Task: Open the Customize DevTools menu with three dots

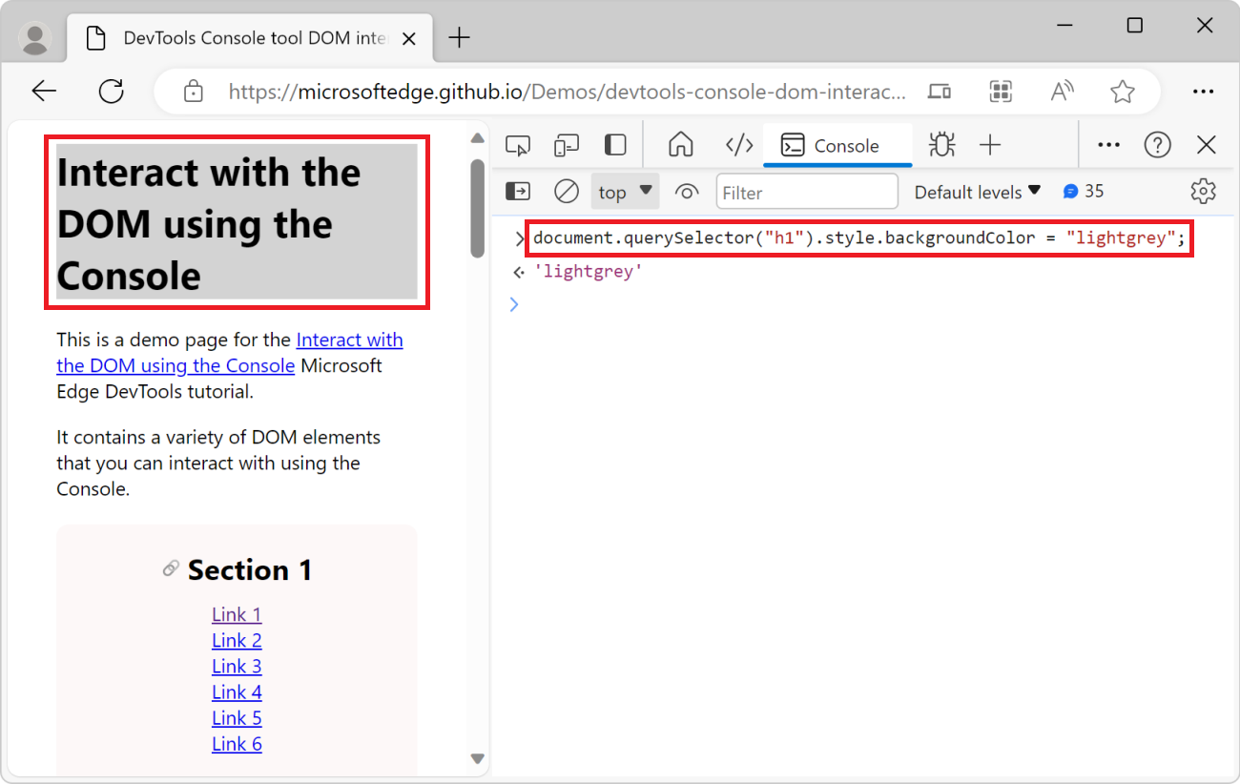Action: (x=1107, y=144)
